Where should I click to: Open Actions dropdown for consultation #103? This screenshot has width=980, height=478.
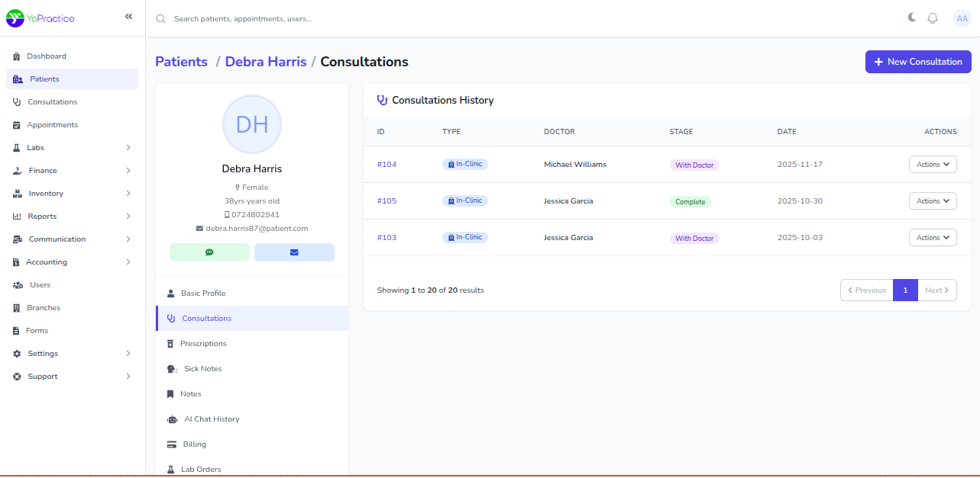click(932, 238)
